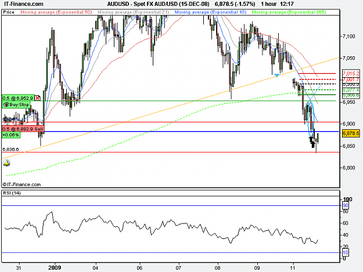
Task: Click the 06 date label on time axis
Action: coord(139,268)
